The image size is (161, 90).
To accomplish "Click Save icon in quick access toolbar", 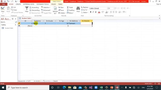I will pos(5,1).
